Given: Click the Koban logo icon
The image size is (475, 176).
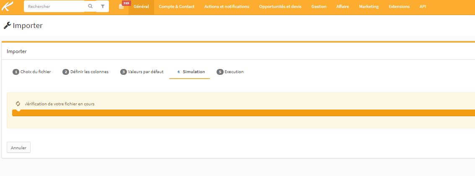Looking at the screenshot, I should [7, 6].
